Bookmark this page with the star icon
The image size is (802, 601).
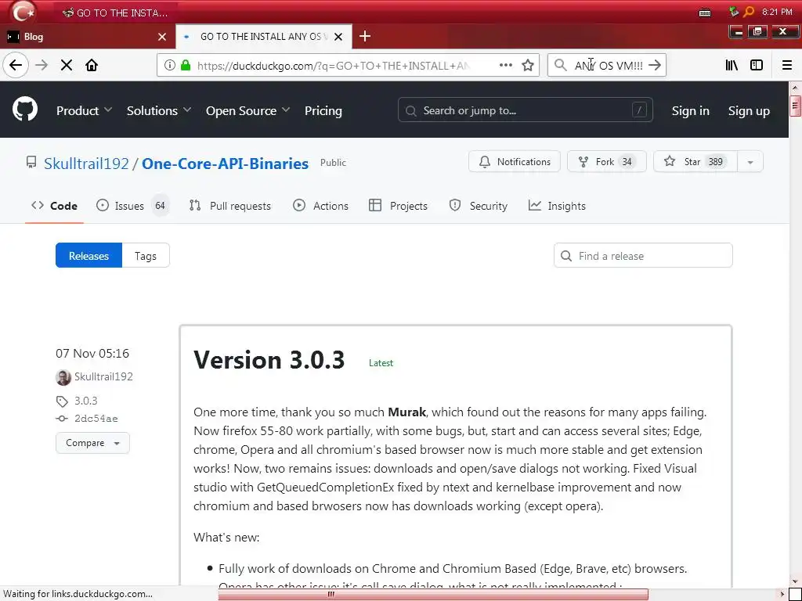(528, 66)
